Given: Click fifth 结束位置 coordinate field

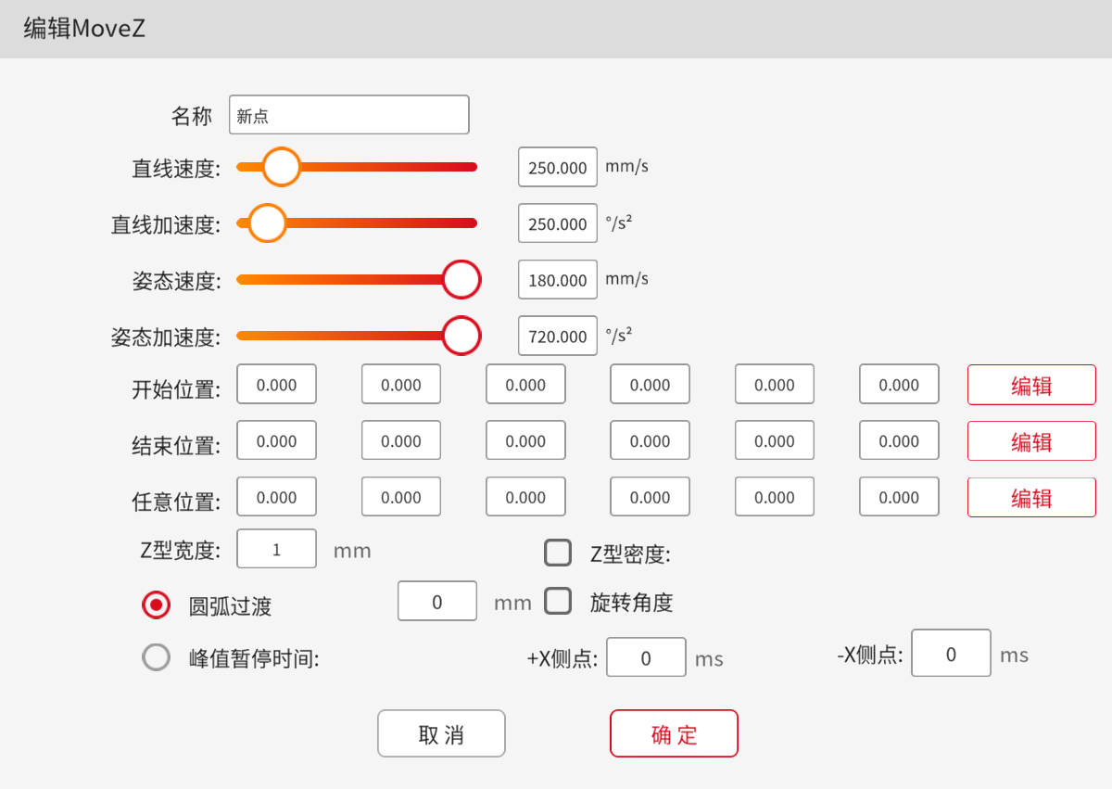Looking at the screenshot, I should [x=775, y=440].
